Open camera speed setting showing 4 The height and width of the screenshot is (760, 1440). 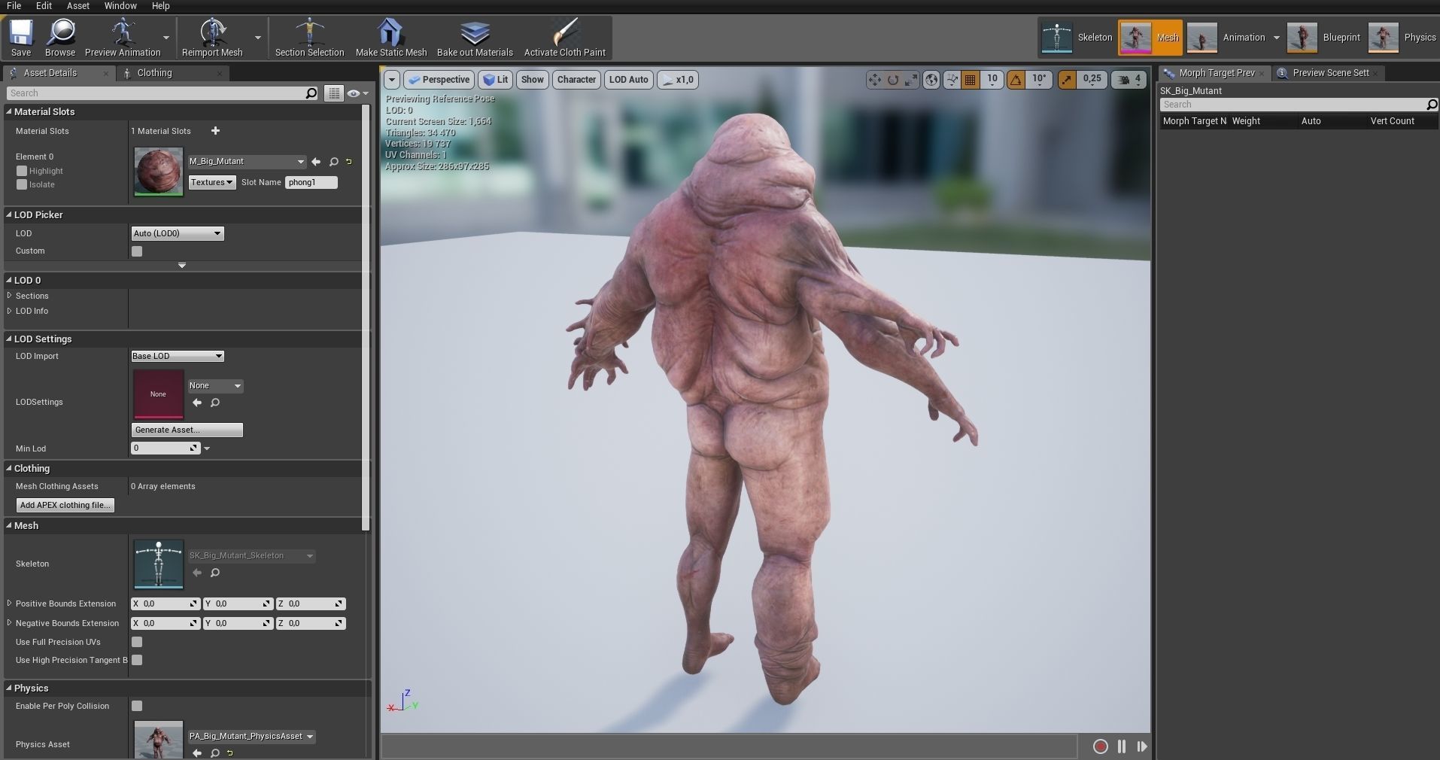1130,80
